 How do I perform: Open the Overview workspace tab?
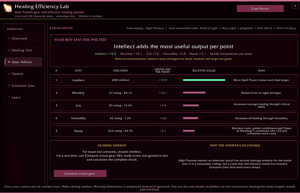coord(23,38)
